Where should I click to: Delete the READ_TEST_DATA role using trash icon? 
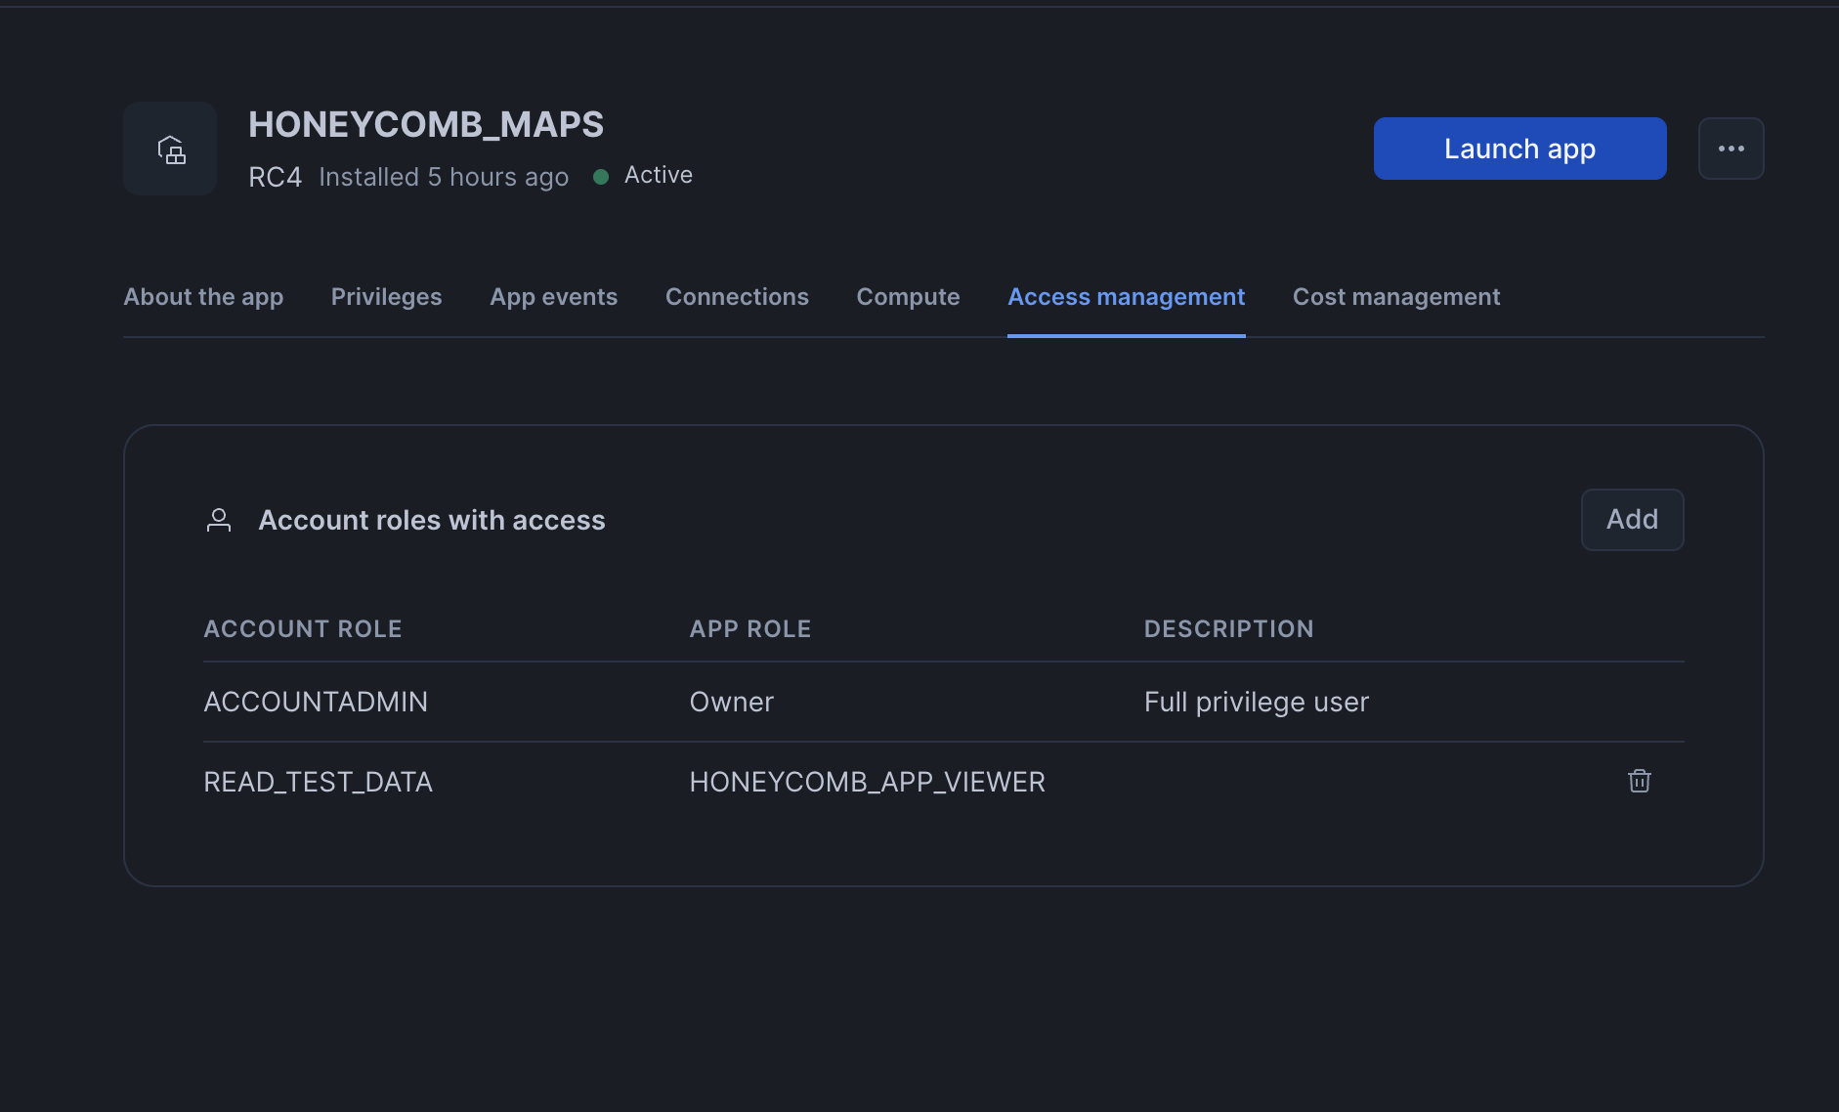(x=1640, y=781)
